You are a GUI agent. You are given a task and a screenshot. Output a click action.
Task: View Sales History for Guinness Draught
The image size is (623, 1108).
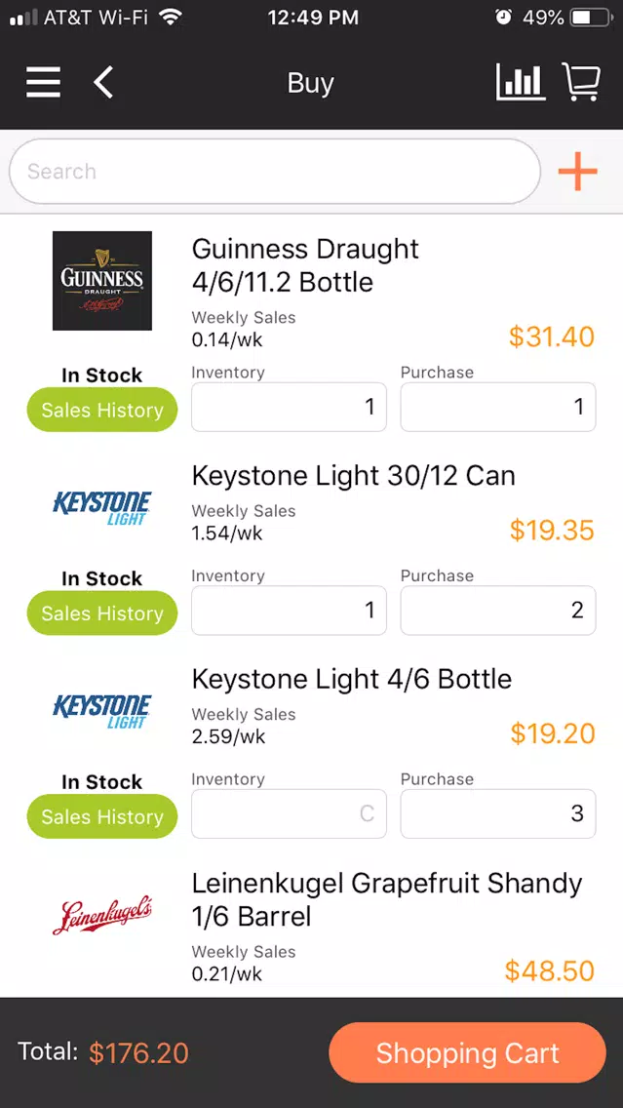coord(102,410)
